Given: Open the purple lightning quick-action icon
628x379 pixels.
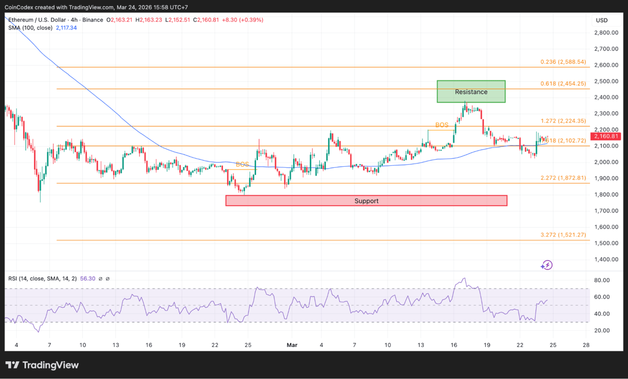Looking at the screenshot, I should (546, 265).
